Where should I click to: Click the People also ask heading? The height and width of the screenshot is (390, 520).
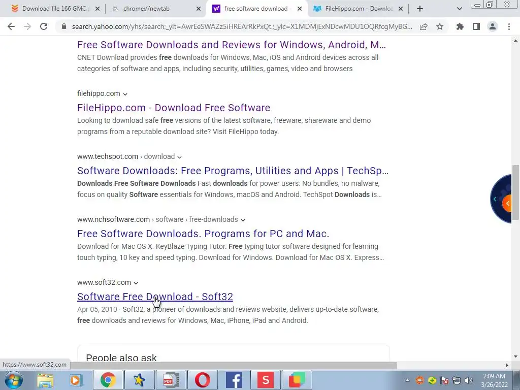(x=121, y=358)
